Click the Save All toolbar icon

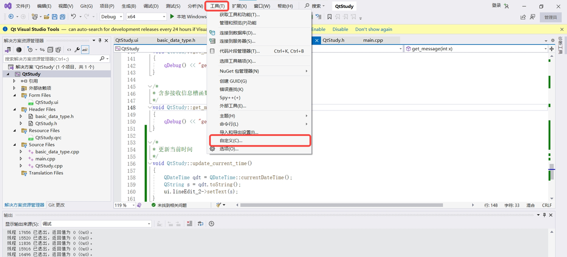pyautogui.click(x=63, y=17)
